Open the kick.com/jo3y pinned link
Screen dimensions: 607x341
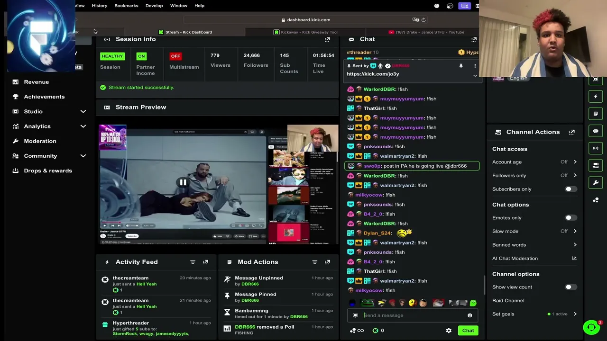click(x=373, y=74)
